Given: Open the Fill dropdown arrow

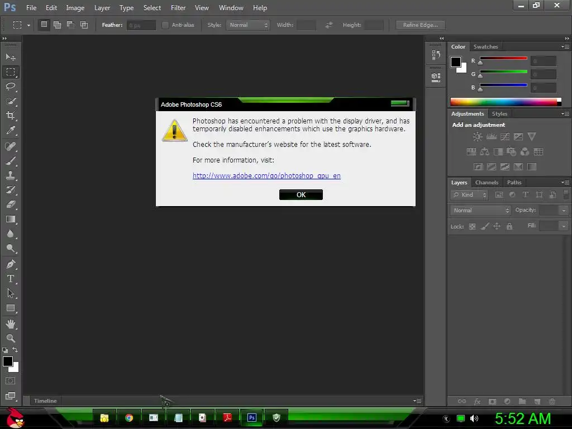Looking at the screenshot, I should [x=564, y=226].
